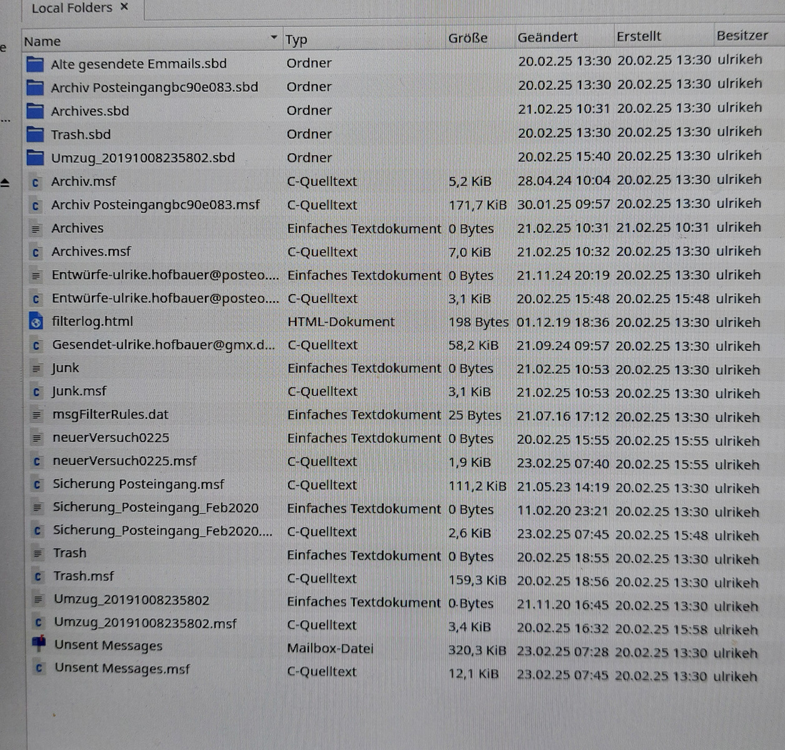Click the 21.07.16 17:12 modified date

562,417
